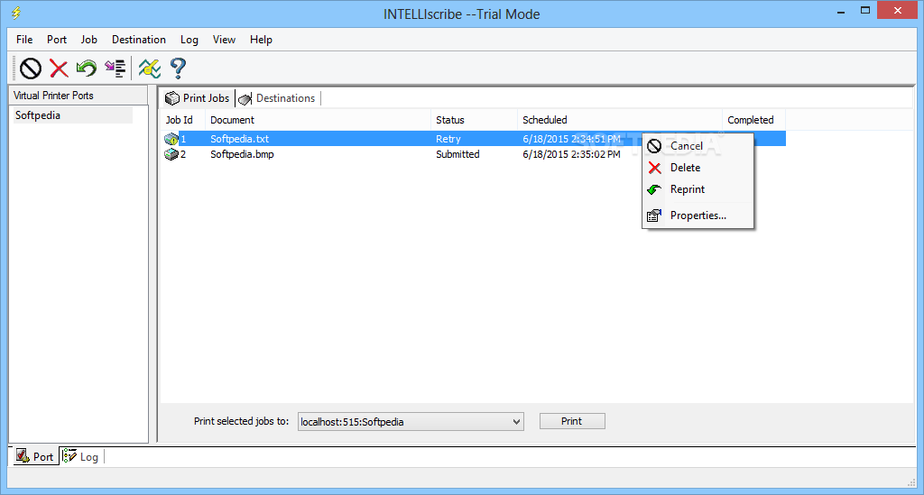
Task: Choose Reprint in the context menu
Action: 698,189
